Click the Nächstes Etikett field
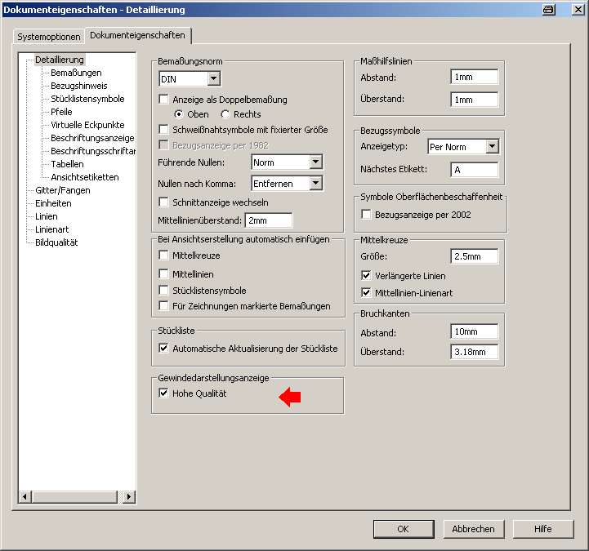The image size is (589, 551). tap(475, 170)
